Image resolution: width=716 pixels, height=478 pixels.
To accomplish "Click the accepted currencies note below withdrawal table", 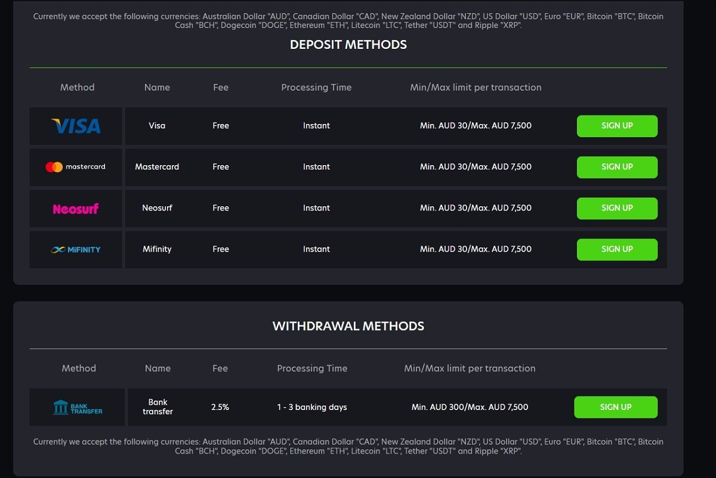I will [348, 446].
